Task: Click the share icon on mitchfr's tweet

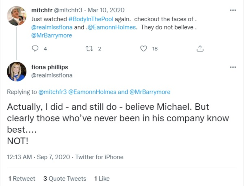Action: coord(200,49)
